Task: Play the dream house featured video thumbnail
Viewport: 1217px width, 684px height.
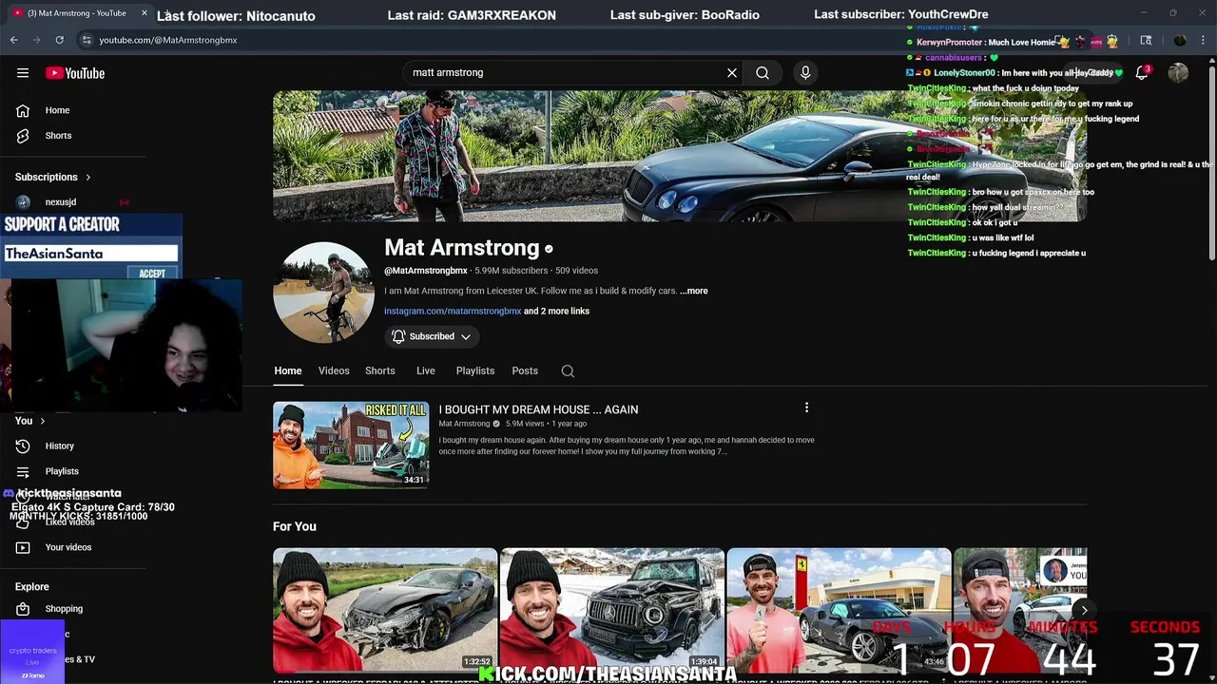Action: [351, 445]
